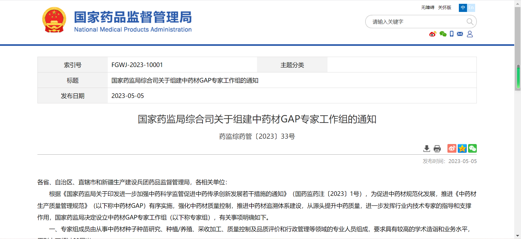The height and width of the screenshot is (239, 521).
Task: Share article to QZone star icon
Action: [462, 148]
